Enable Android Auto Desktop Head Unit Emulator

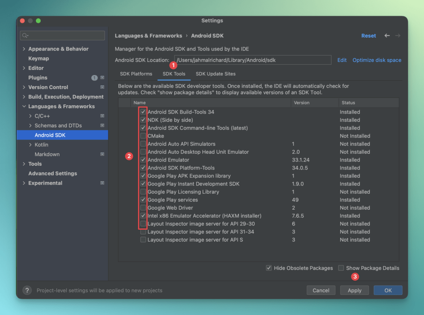[x=143, y=152]
